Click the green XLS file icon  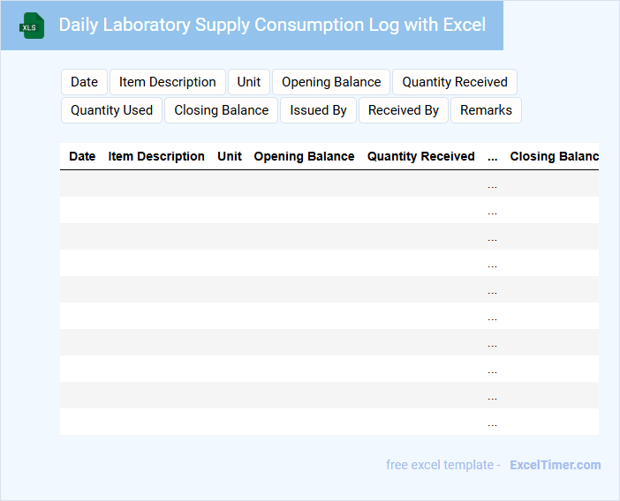[x=32, y=26]
